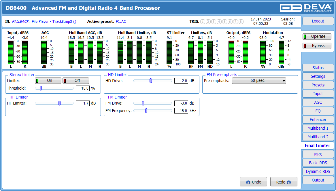Click the Output dBFS right meter
The width and height of the screenshot is (336, 191).
[245, 52]
